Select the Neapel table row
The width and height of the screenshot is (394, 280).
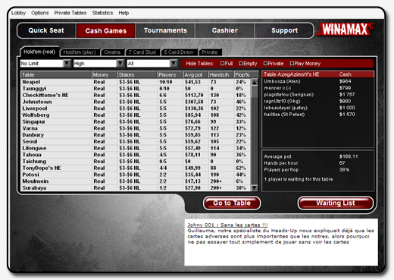pyautogui.click(x=136, y=82)
